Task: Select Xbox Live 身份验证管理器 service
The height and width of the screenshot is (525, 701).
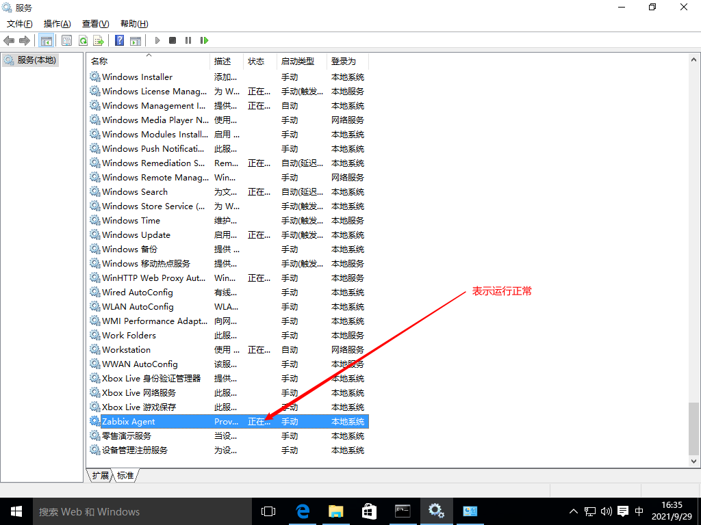Action: pos(229,378)
